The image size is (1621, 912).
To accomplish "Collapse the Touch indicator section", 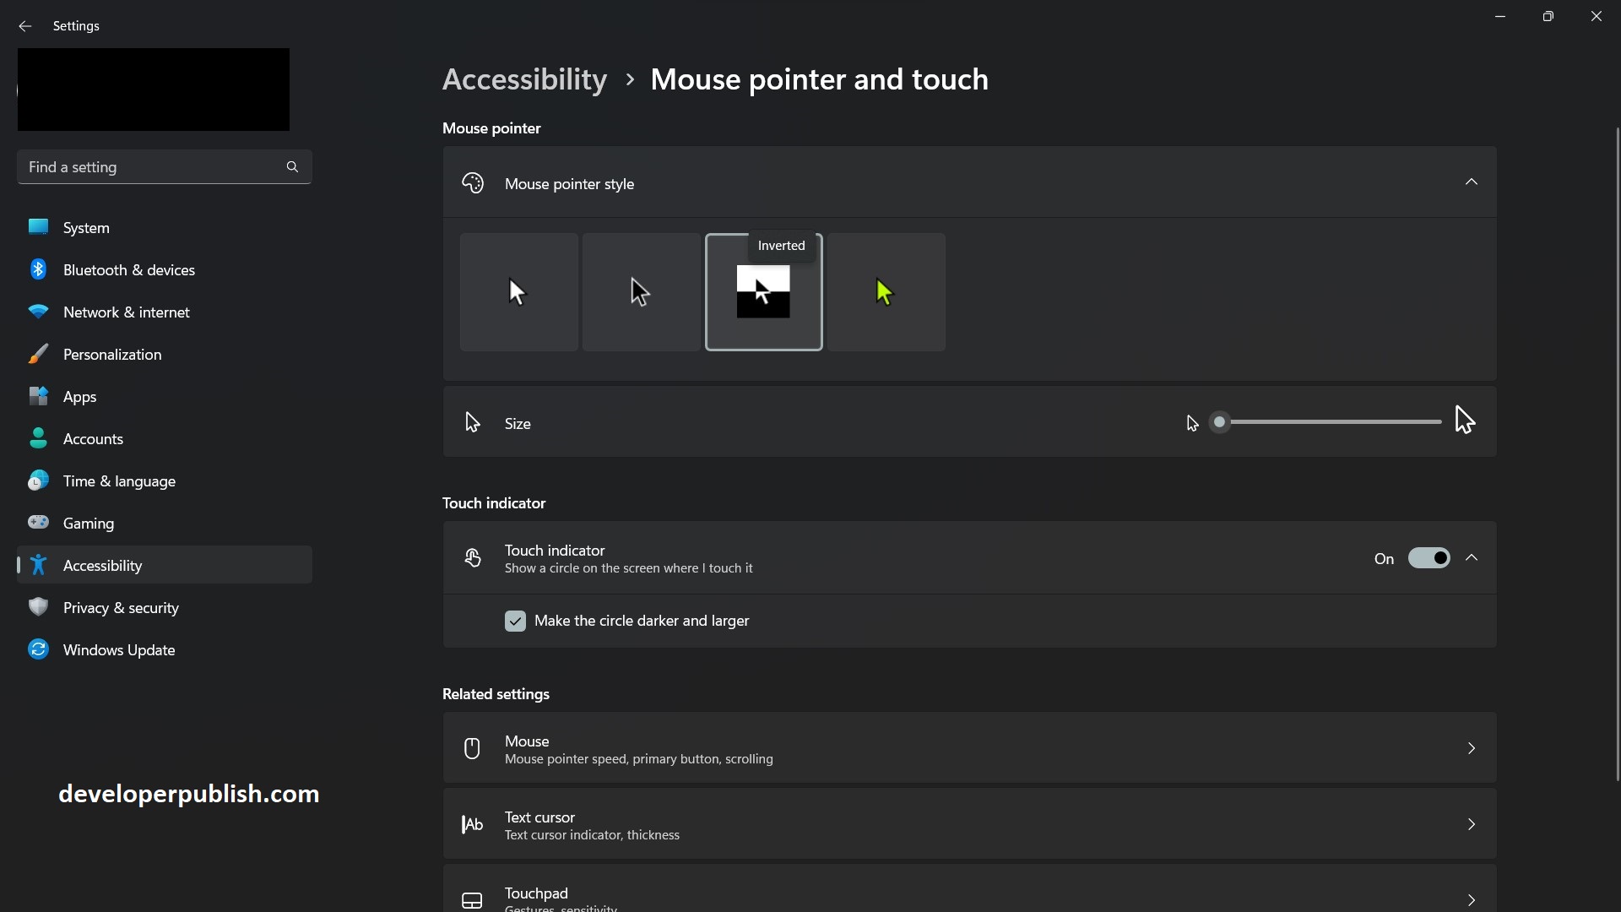I will tap(1472, 557).
